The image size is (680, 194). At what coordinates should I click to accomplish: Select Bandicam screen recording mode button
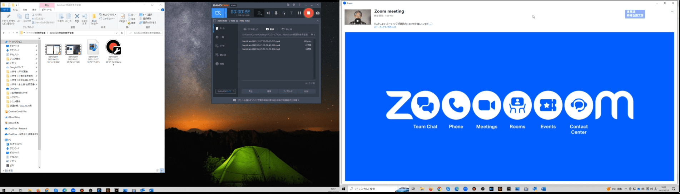tap(218, 13)
